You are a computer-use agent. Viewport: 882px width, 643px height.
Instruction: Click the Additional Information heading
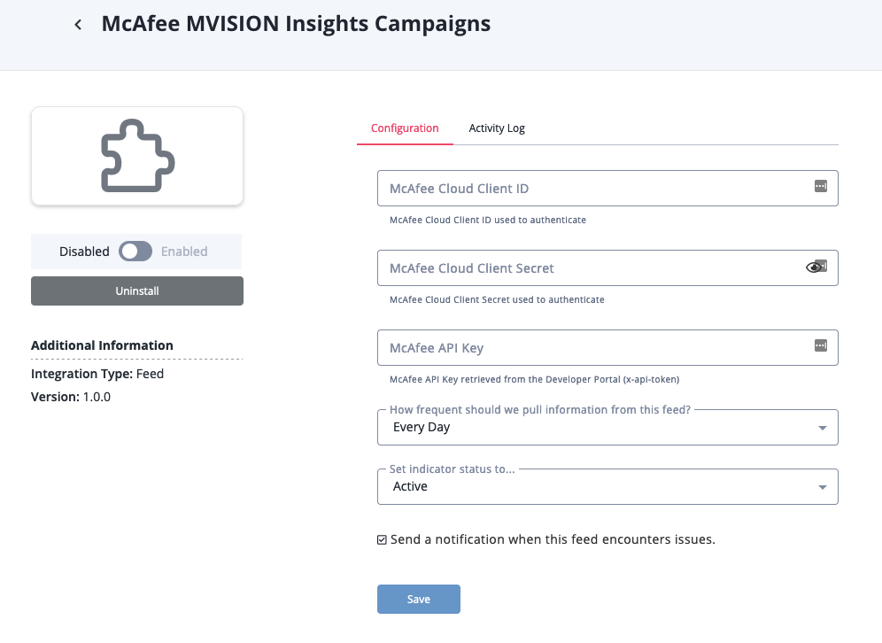pos(102,345)
